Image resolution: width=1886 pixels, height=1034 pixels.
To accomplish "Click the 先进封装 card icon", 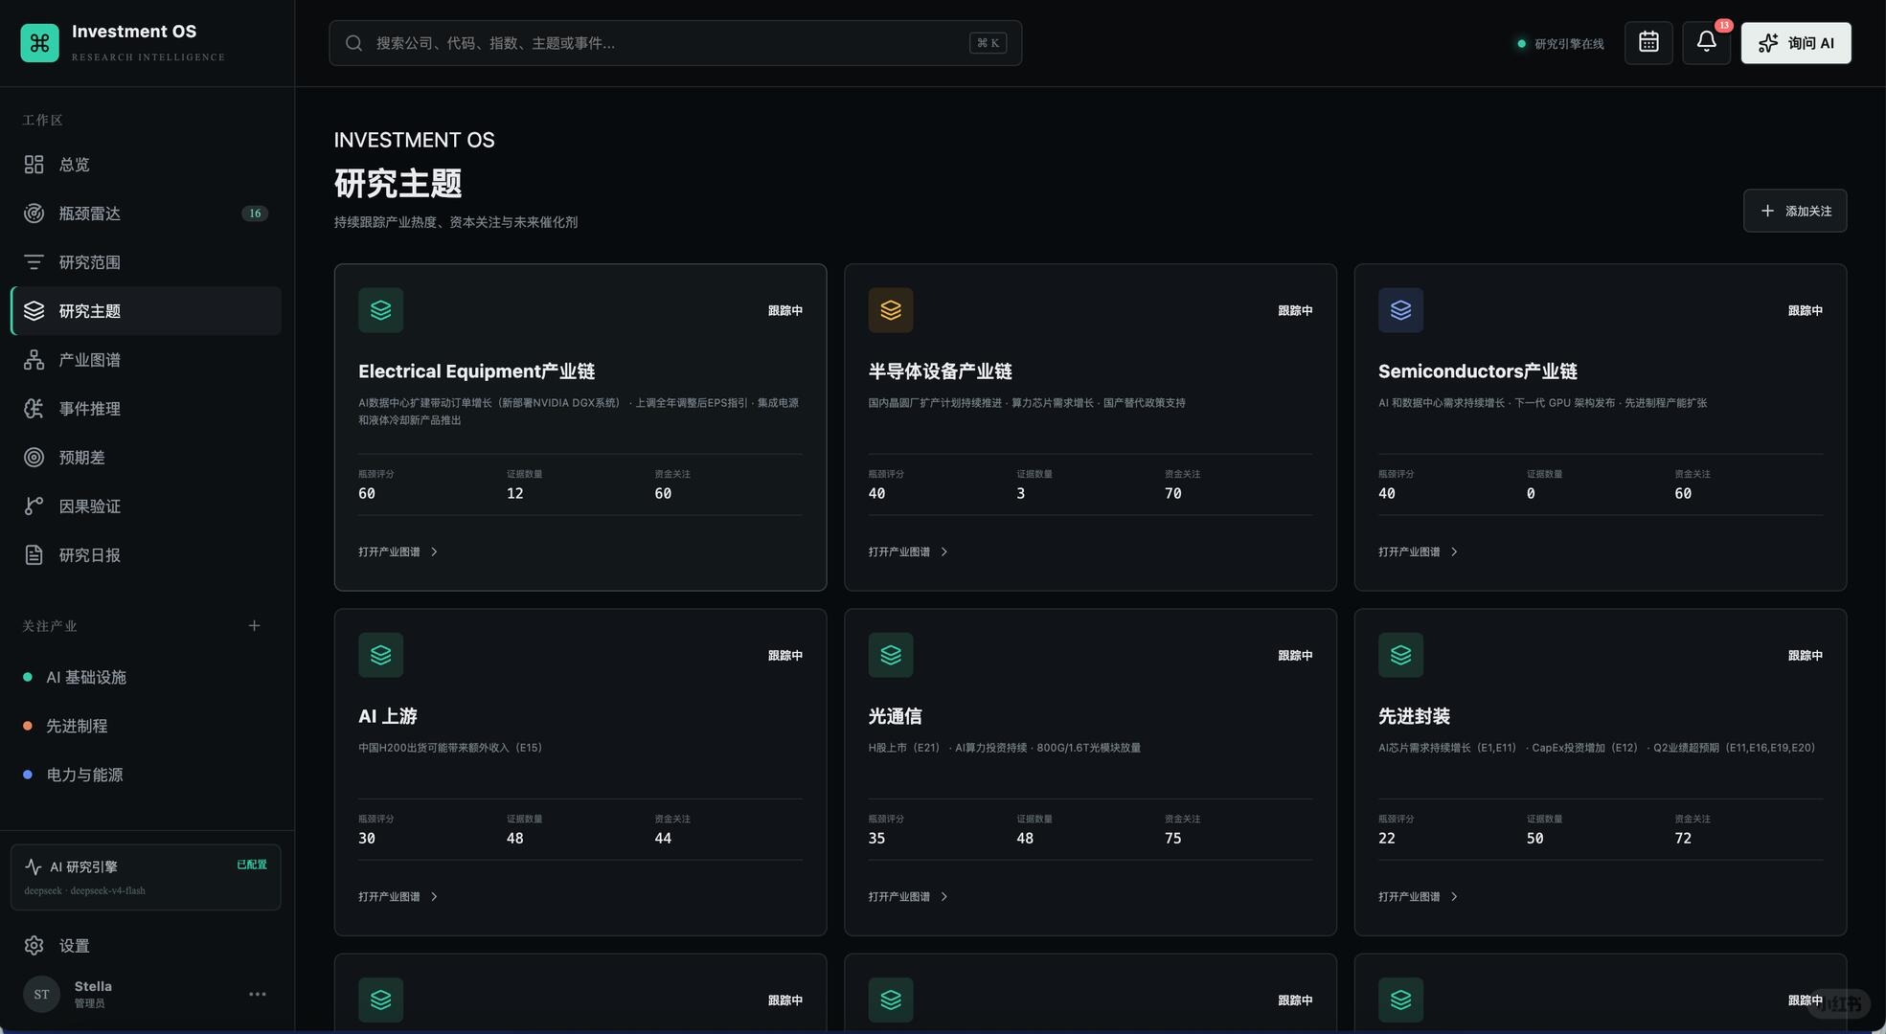I will point(1400,655).
